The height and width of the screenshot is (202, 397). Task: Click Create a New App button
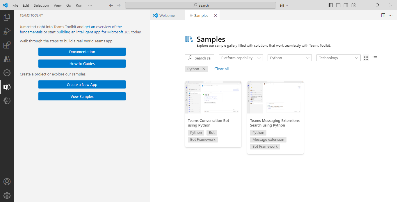tap(82, 84)
